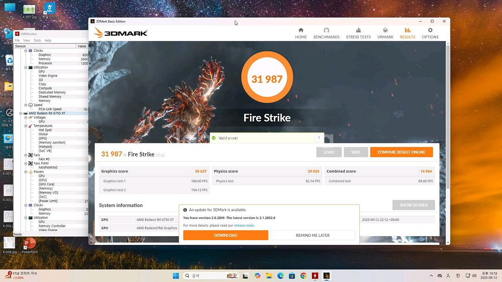Switch to HWMonitor via taskbar icon
Screen dimensions: 502x282
click(x=315, y=276)
